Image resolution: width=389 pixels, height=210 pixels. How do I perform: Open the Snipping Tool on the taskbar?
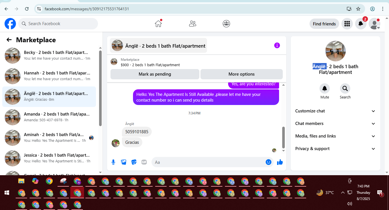[63, 181]
